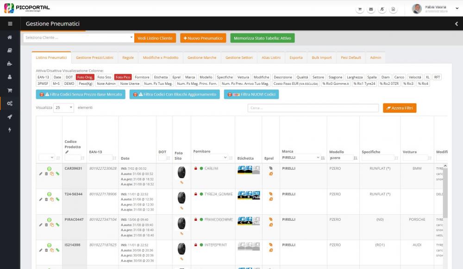The image size is (463, 269).
Task: Collapse panel with the header left chevron
Action: [x=457, y=24]
